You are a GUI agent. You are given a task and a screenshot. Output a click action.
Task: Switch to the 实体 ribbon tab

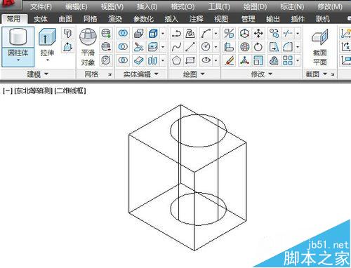tap(41, 19)
